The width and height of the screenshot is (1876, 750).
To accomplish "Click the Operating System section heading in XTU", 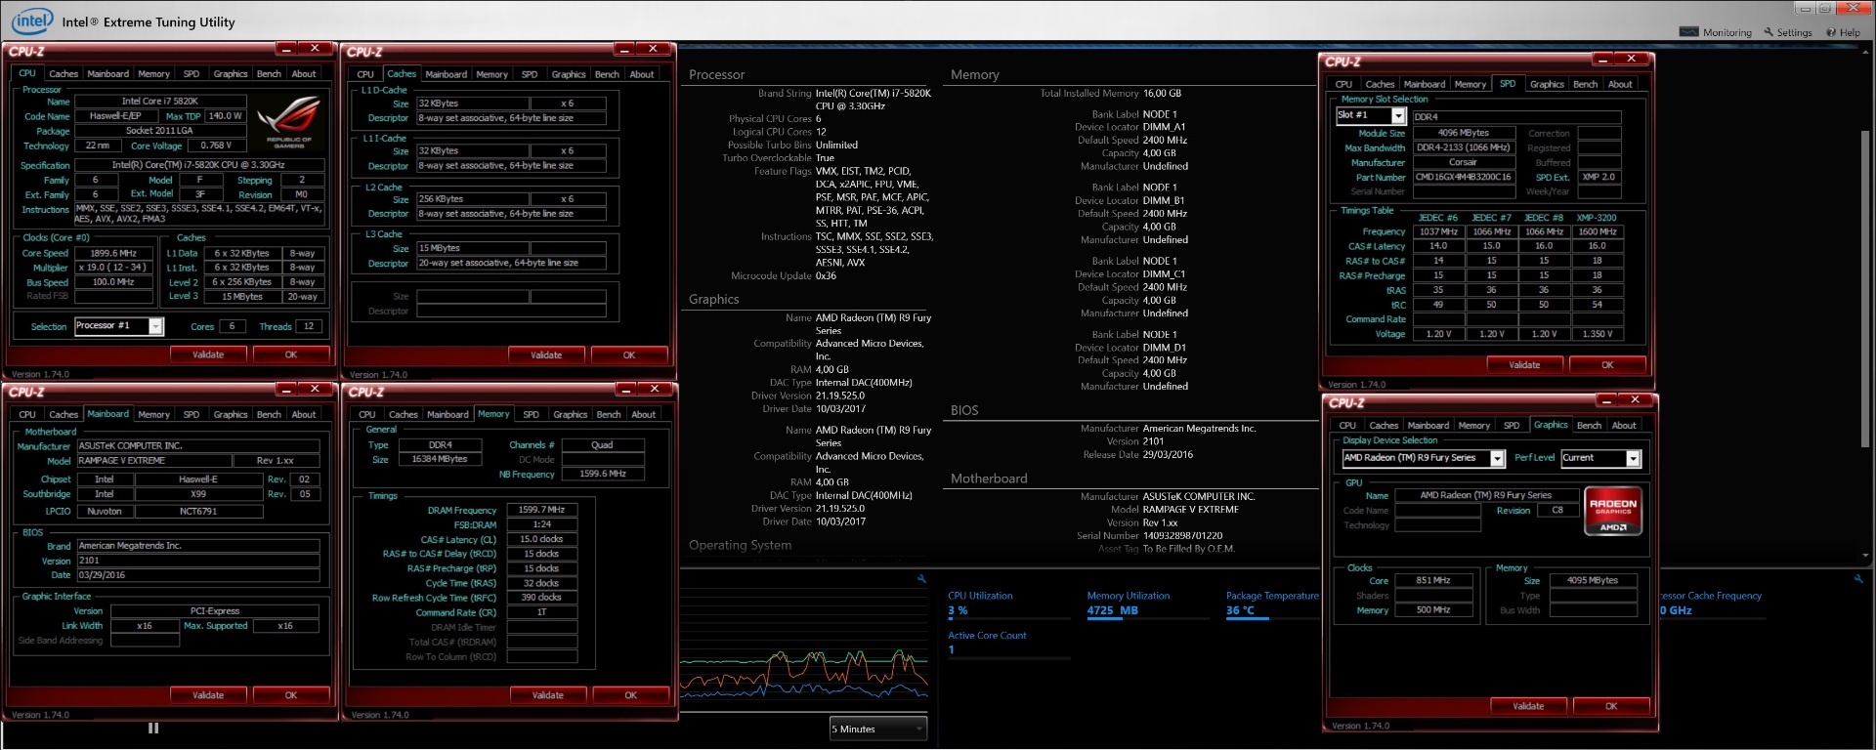I will (x=740, y=546).
